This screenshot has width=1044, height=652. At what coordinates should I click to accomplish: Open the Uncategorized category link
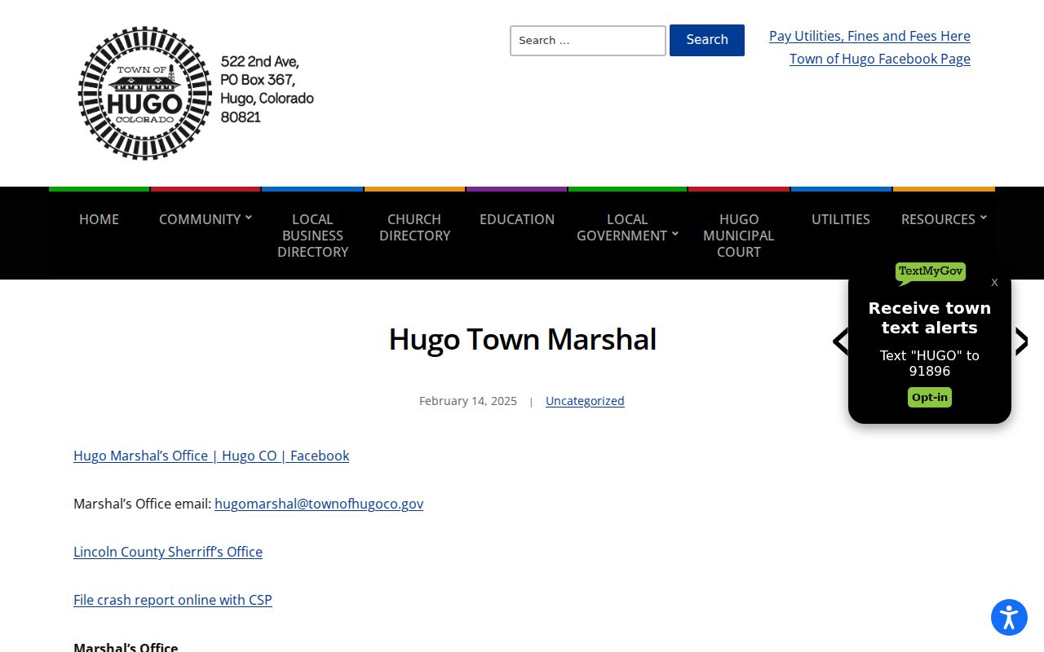(x=585, y=401)
